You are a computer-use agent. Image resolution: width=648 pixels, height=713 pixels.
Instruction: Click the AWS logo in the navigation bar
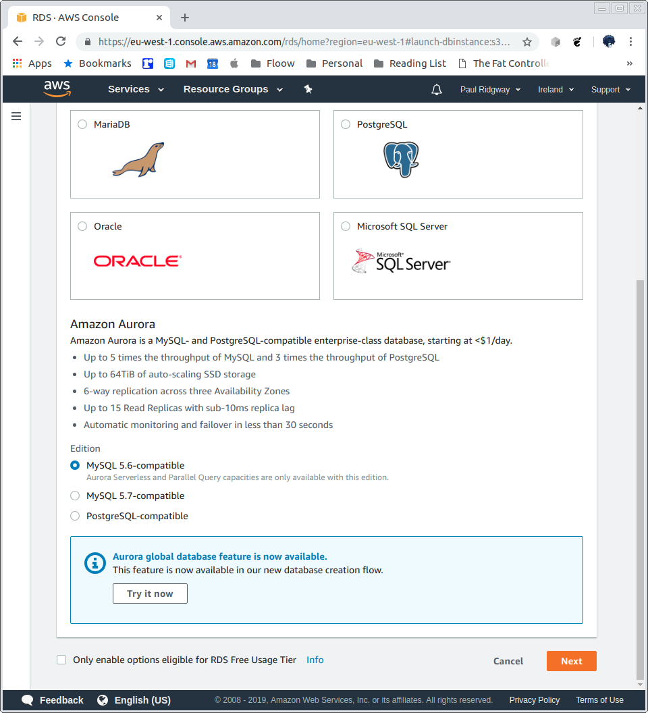[x=57, y=88]
